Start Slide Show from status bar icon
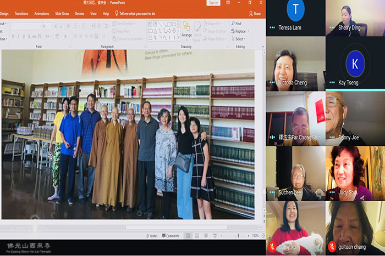Image resolution: width=385 pixels, height=256 pixels. pos(215,236)
